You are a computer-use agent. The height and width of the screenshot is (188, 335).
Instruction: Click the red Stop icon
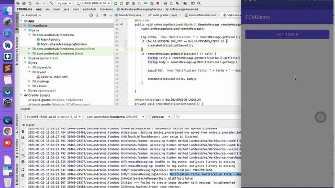click(x=158, y=4)
